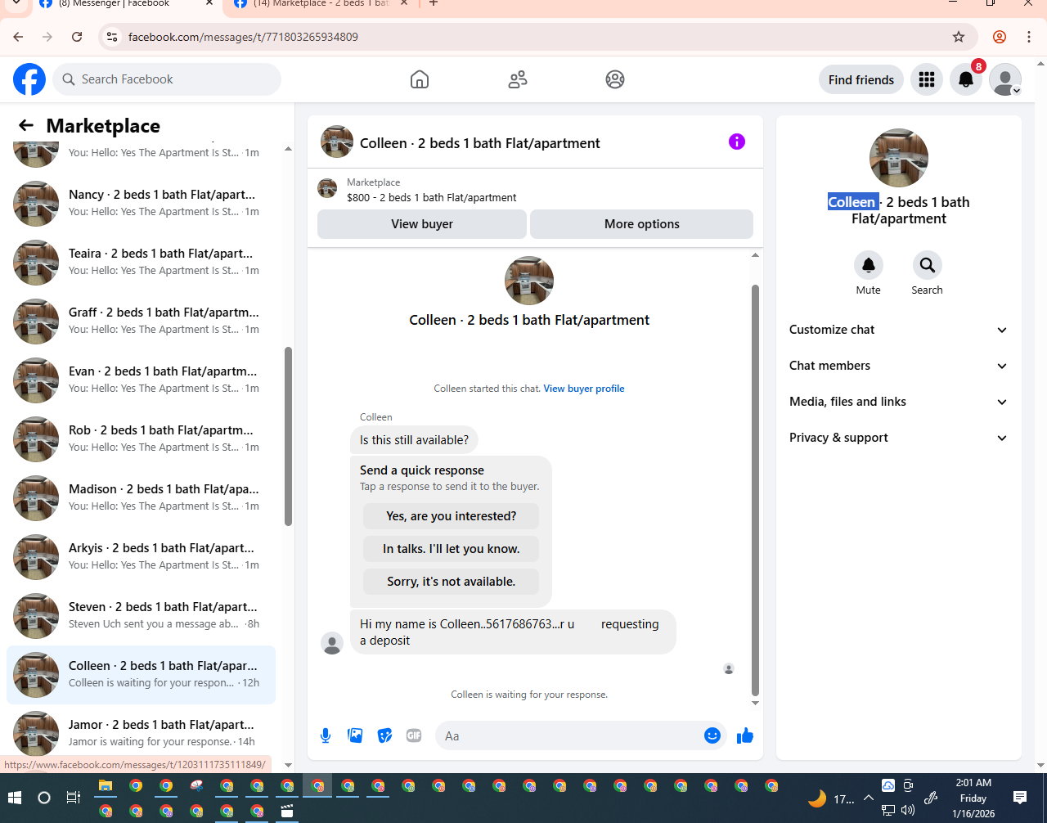
Task: Expand Chat members section
Action: pyautogui.click(x=899, y=366)
